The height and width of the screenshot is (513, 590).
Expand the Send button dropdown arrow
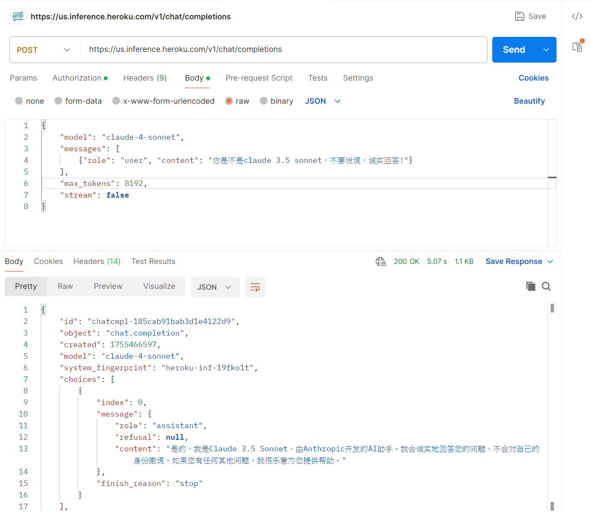(546, 50)
